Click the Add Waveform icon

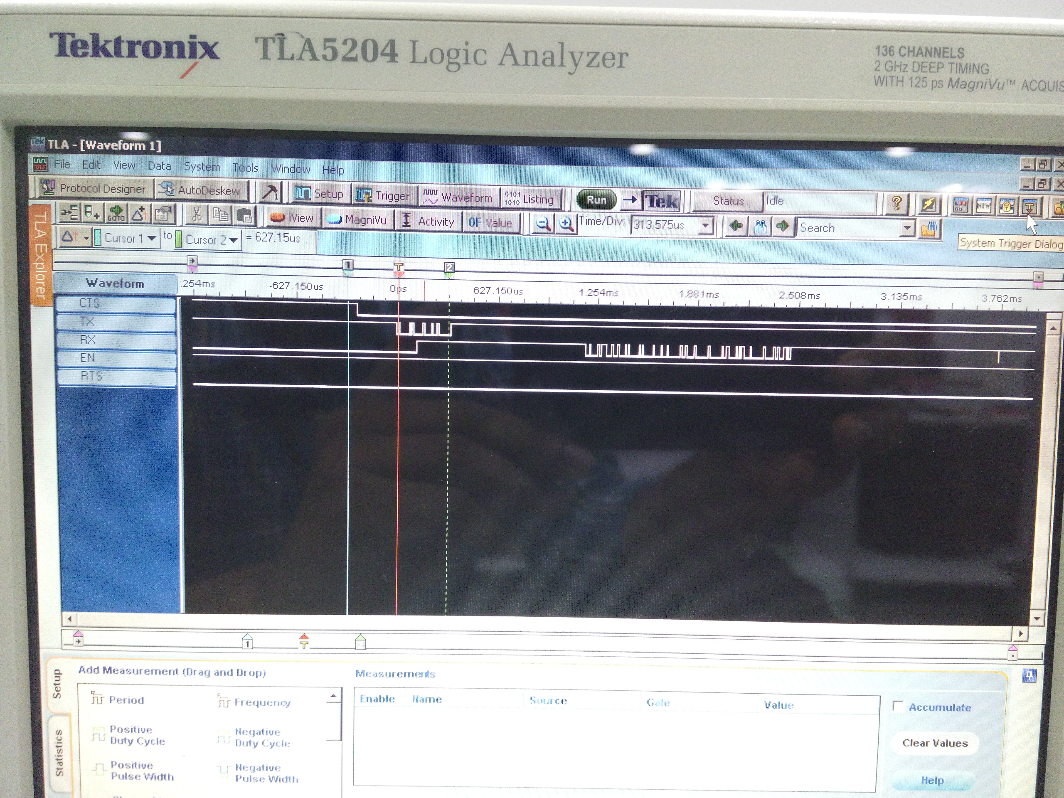(69, 212)
